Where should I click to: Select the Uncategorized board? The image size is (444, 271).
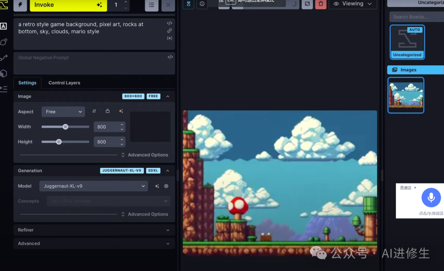point(407,42)
